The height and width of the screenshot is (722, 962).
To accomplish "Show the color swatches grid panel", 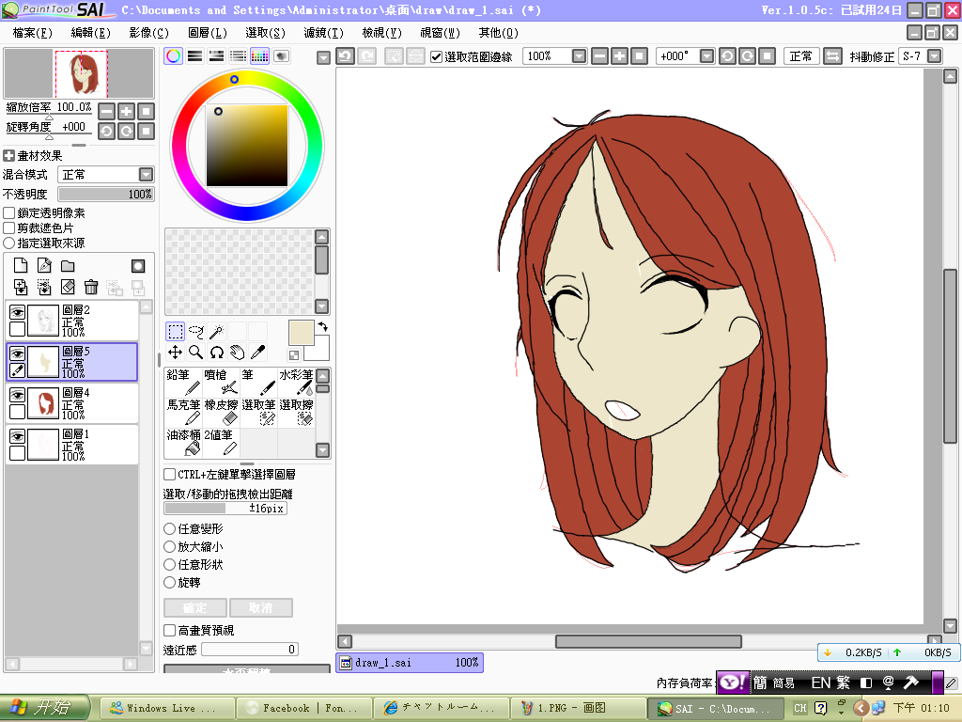I will [x=259, y=56].
